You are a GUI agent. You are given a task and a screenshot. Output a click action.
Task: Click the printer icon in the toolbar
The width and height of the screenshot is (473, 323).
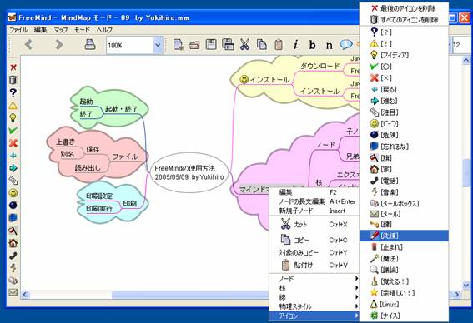click(90, 45)
